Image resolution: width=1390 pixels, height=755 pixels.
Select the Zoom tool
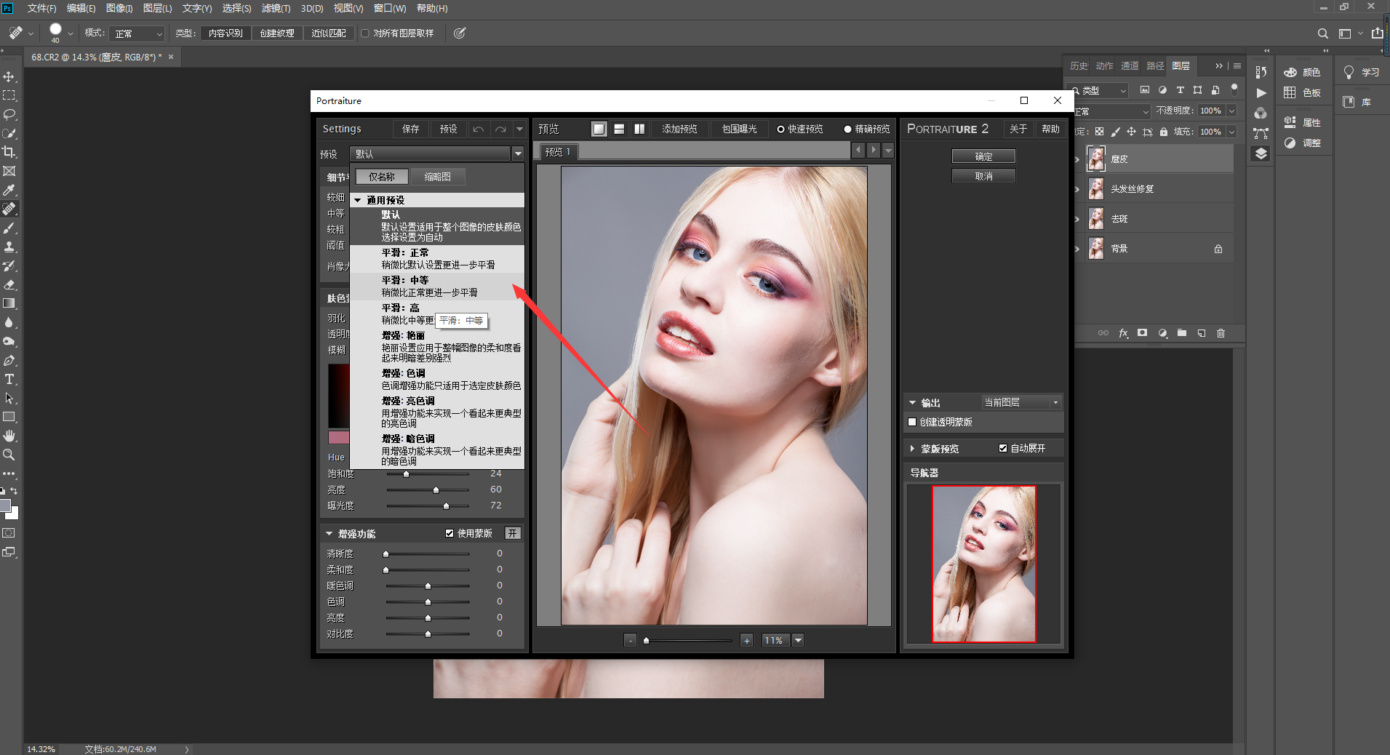pos(9,455)
